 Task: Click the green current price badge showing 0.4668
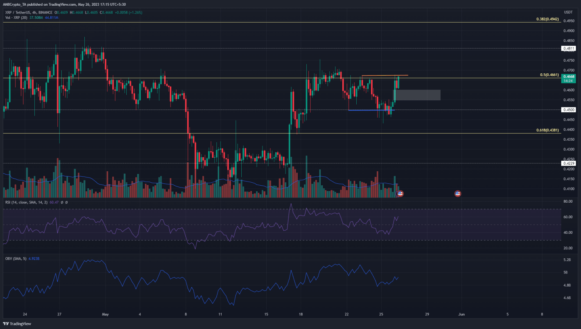(568, 76)
